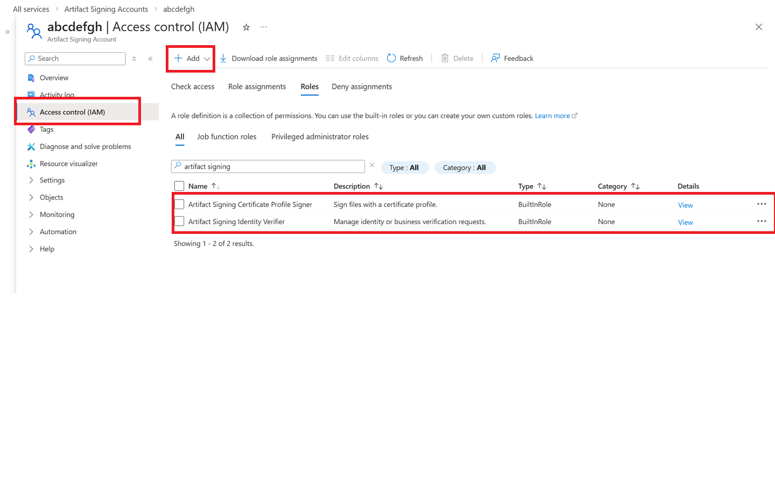Click the favorite star next to abcdefgh

pyautogui.click(x=246, y=26)
